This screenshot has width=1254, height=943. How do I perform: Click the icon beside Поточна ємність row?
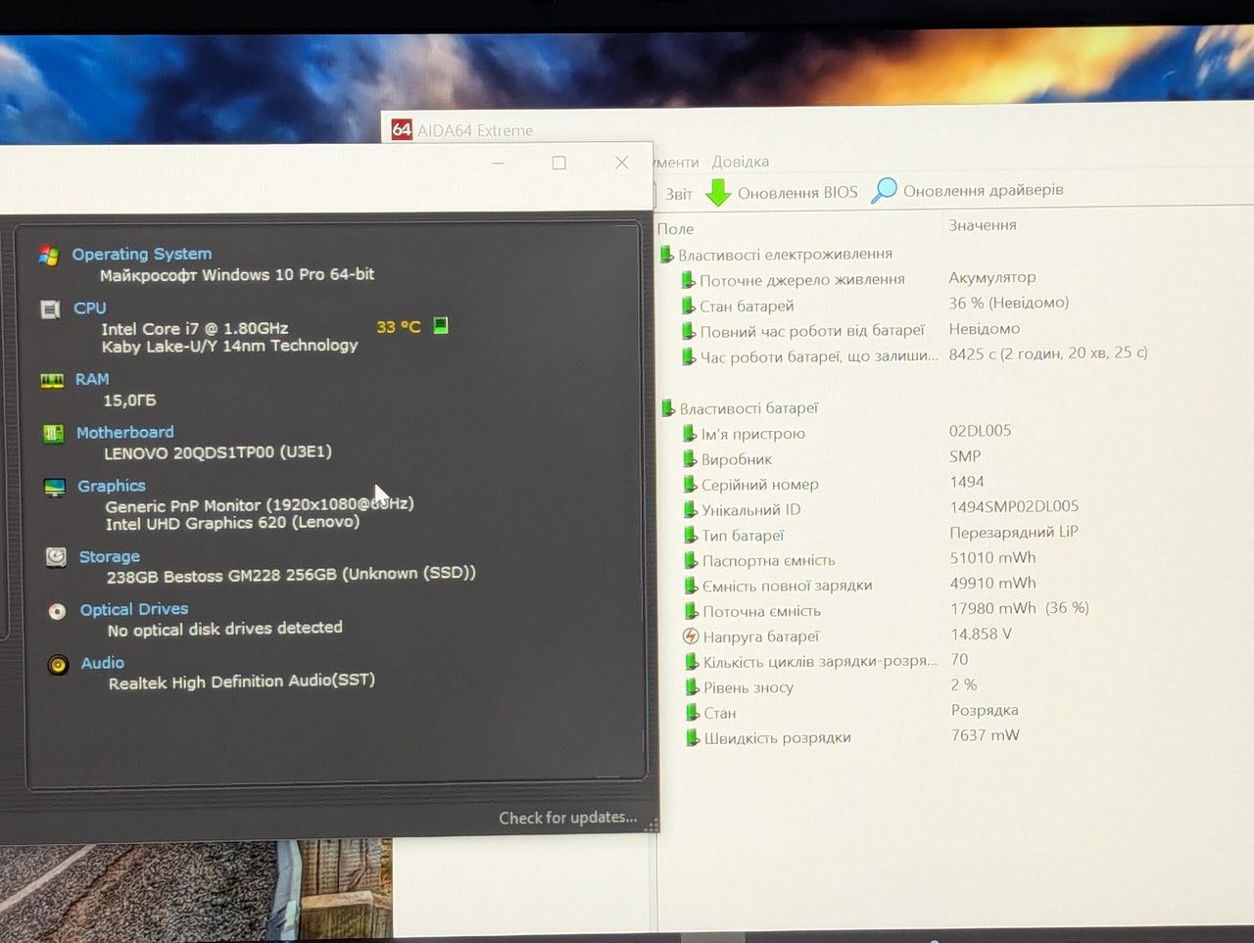(692, 611)
